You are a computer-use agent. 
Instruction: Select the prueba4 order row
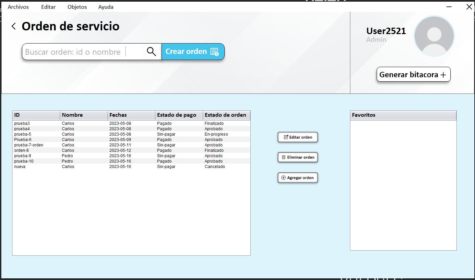[x=131, y=129]
